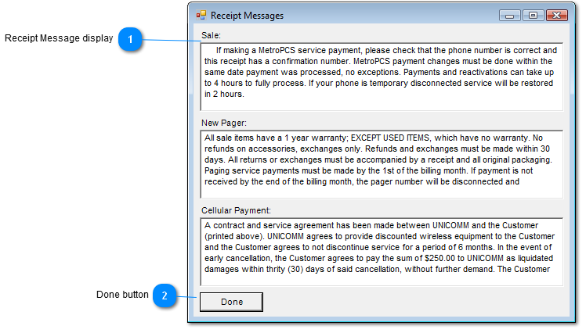
Task: Click the "Sale:" label
Action: (x=212, y=35)
